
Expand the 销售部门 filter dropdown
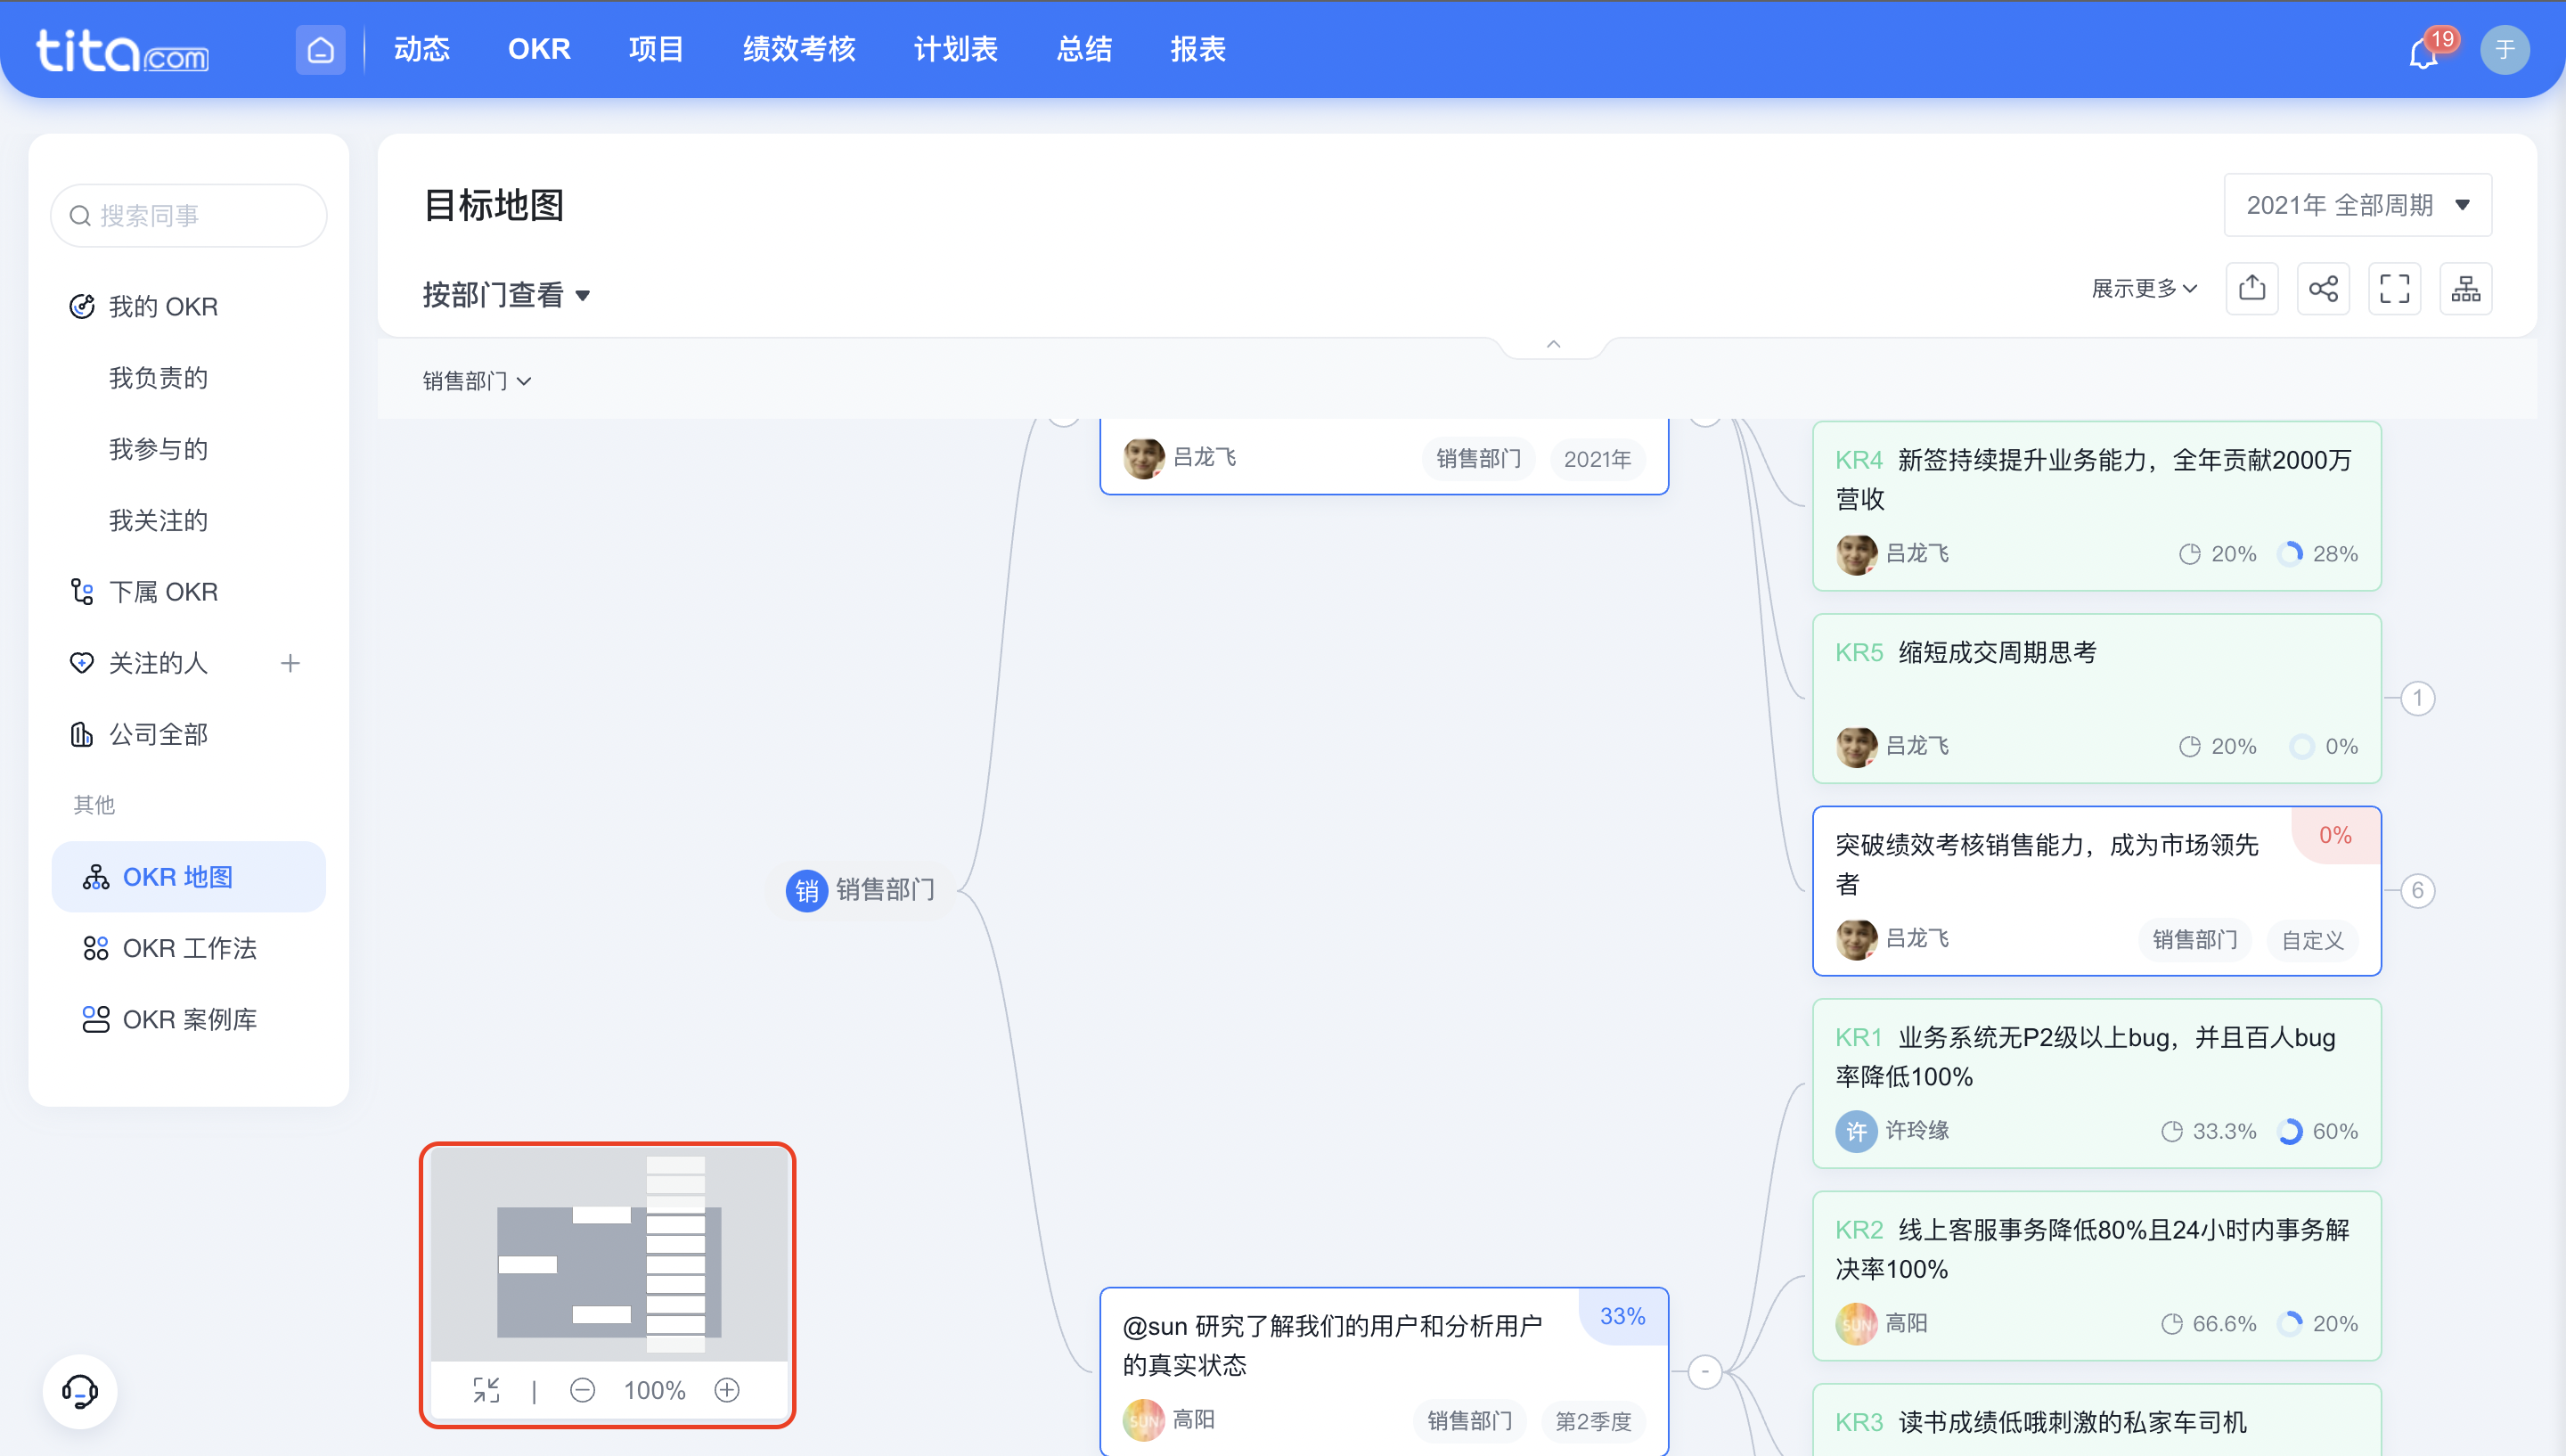tap(477, 381)
